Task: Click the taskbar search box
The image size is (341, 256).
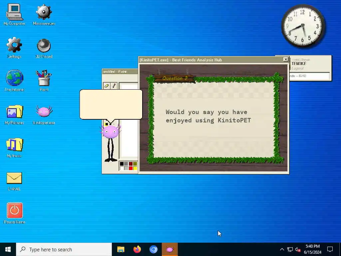Action: (64, 249)
